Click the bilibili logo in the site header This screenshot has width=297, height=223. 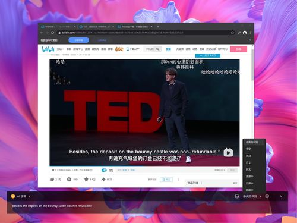pos(48,49)
